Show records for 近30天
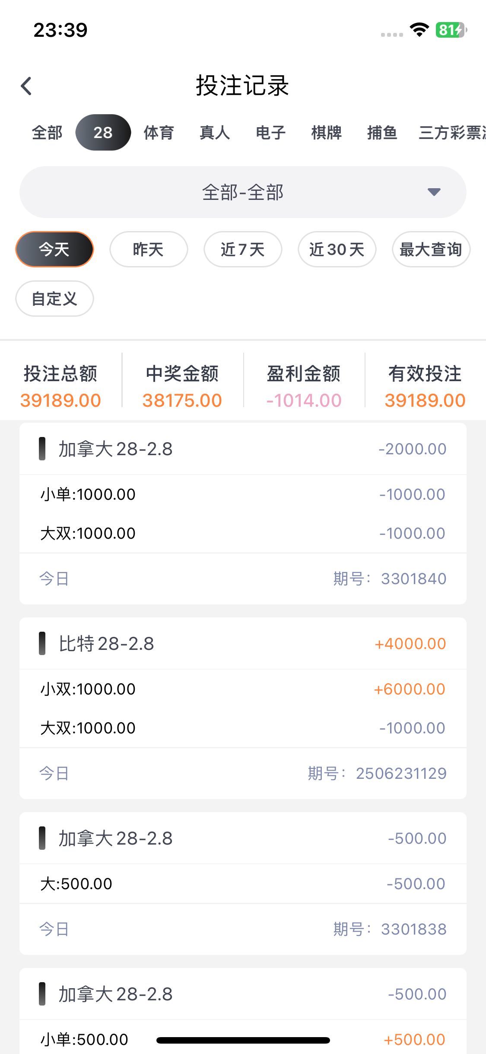The height and width of the screenshot is (1054, 486). click(337, 249)
